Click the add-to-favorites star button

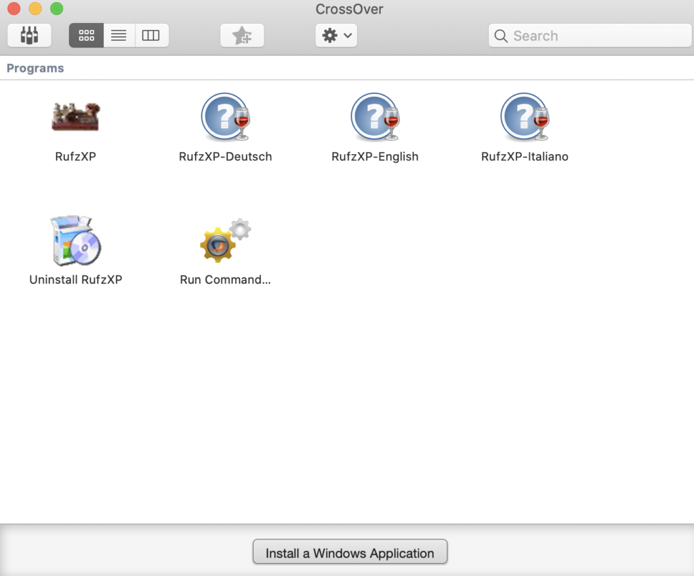pos(242,35)
